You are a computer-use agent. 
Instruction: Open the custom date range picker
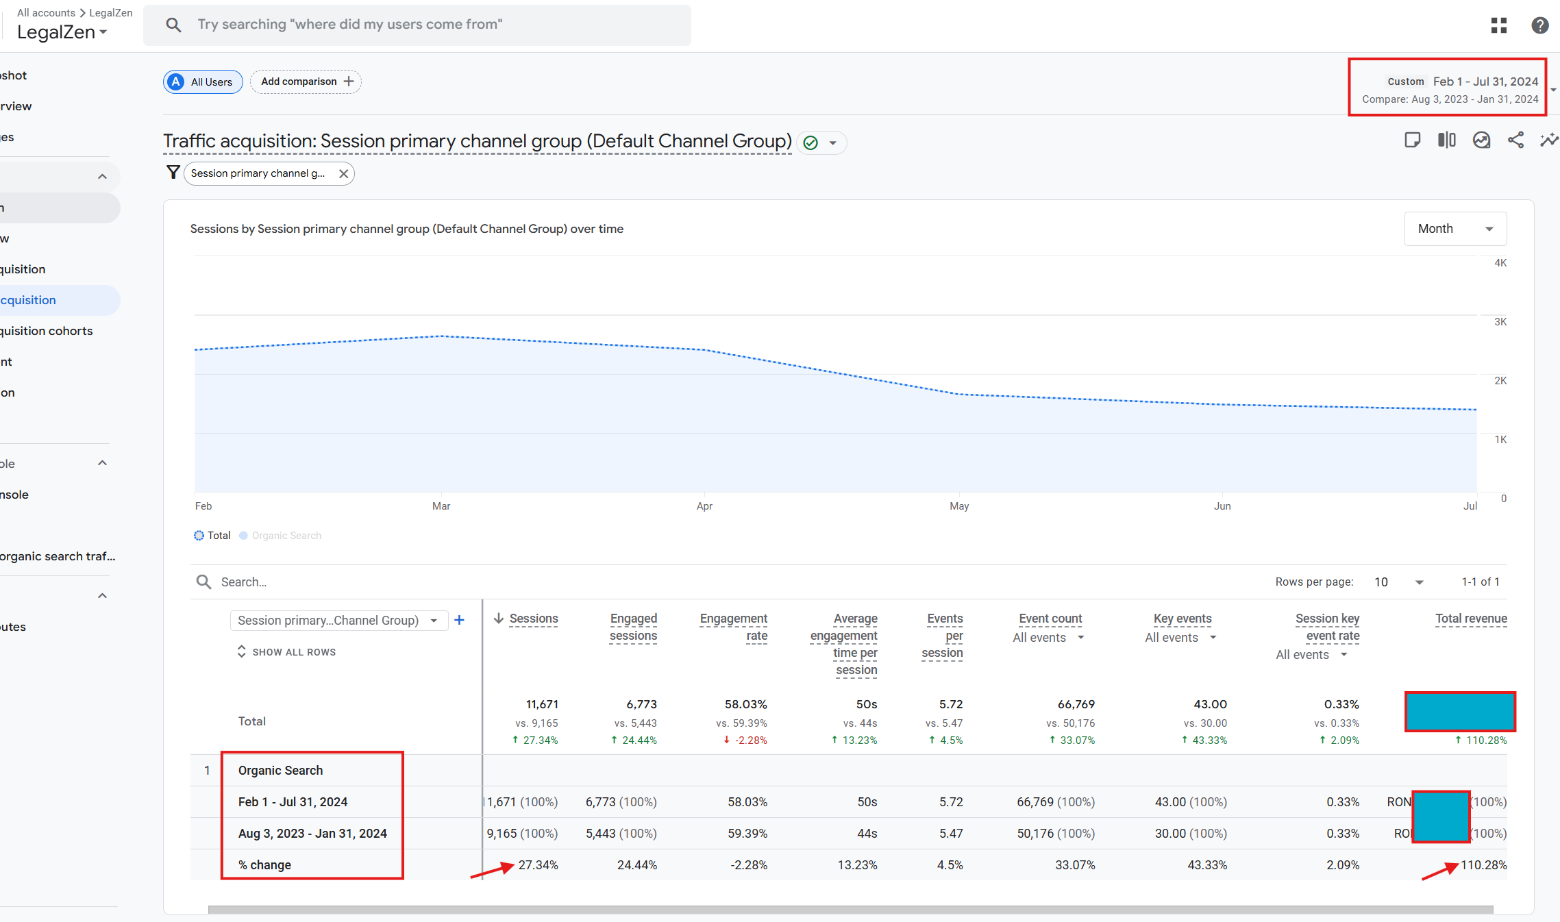(x=1449, y=90)
